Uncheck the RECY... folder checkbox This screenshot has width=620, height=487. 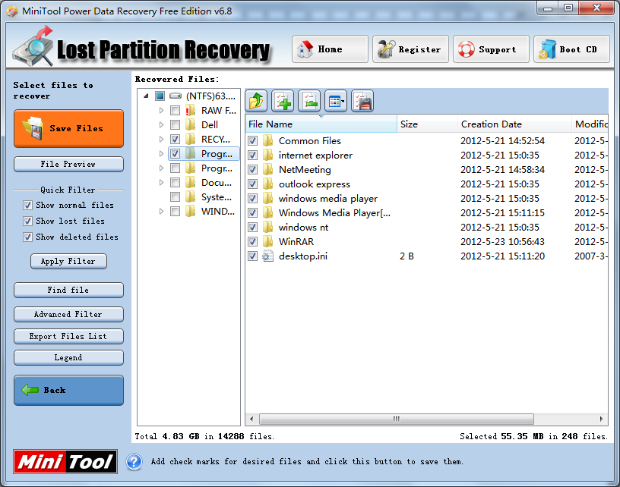point(176,140)
